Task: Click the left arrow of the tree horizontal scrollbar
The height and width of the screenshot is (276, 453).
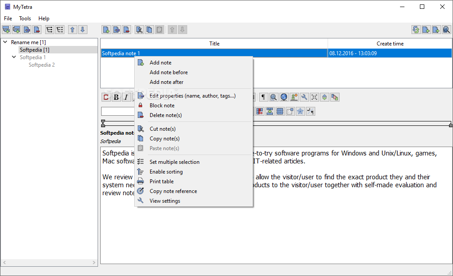Action: pyautogui.click(x=4, y=262)
